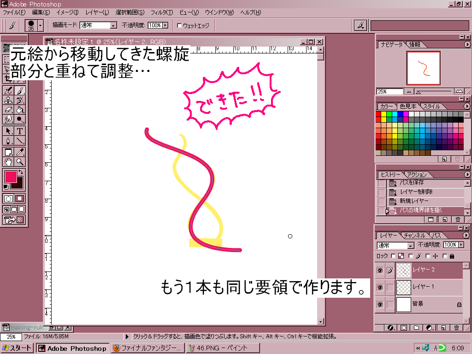Screen dimensions: 472x354
Task: Click the Windows スタート button
Action: (x=18, y=348)
